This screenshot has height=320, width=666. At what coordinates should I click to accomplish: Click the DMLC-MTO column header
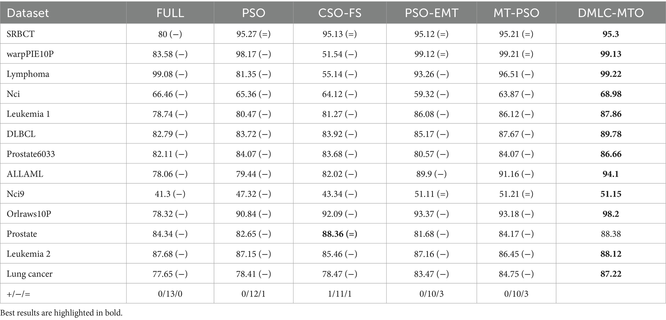pyautogui.click(x=611, y=13)
